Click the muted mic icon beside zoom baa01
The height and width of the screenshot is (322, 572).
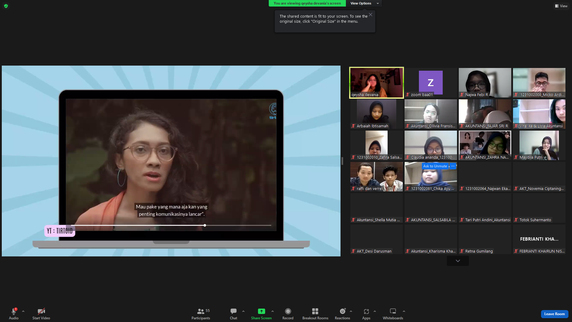tap(408, 95)
